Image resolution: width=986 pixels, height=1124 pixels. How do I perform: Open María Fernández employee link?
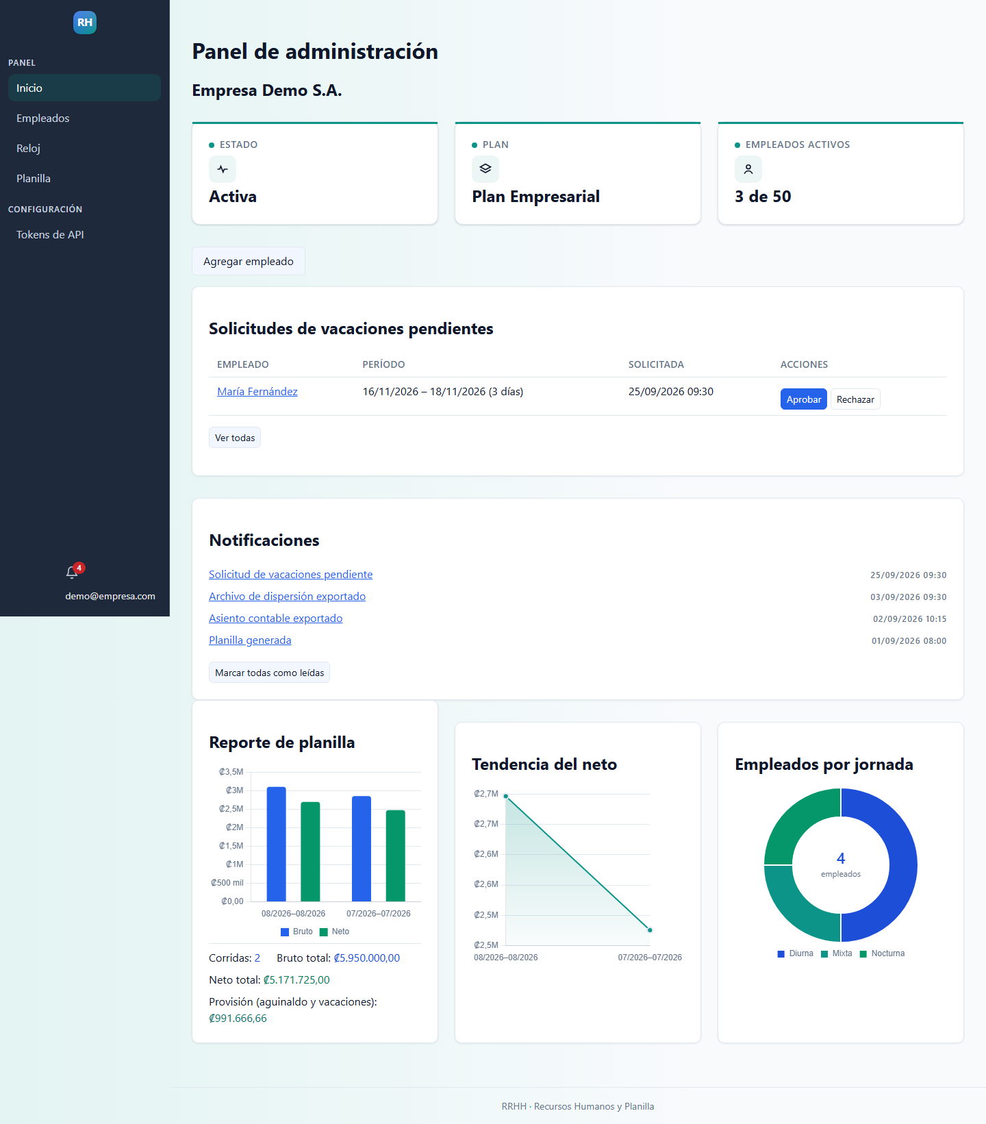[257, 392]
